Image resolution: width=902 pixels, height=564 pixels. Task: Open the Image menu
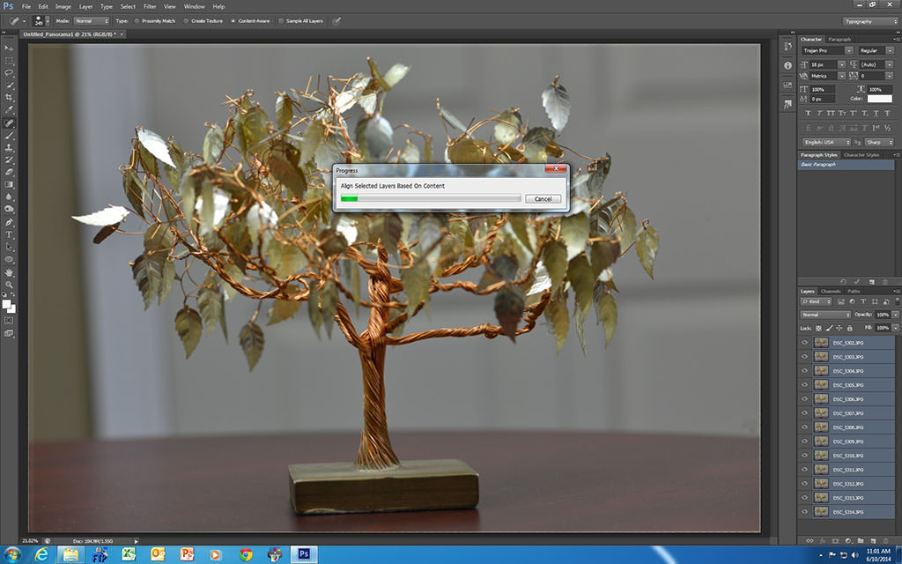coord(63,6)
